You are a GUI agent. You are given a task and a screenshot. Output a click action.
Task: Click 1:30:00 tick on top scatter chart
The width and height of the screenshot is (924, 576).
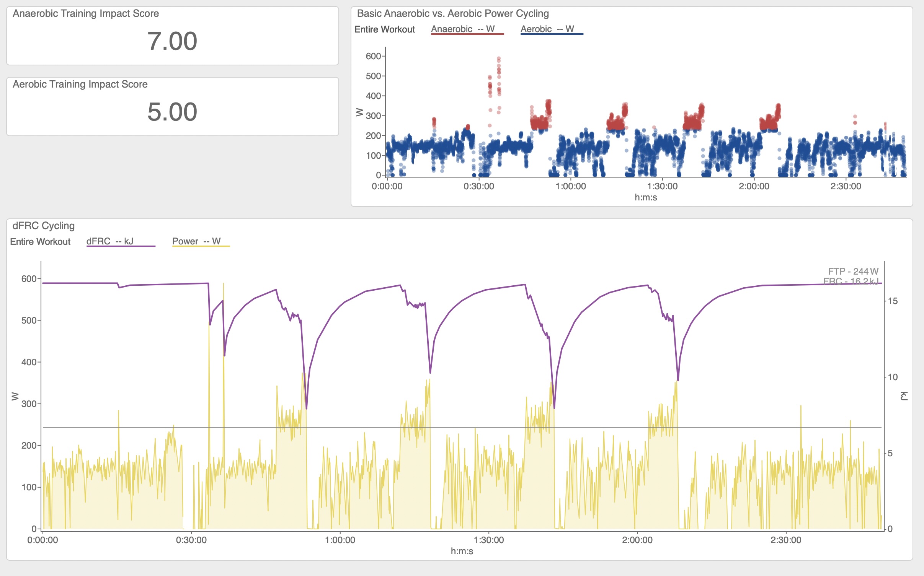(662, 186)
